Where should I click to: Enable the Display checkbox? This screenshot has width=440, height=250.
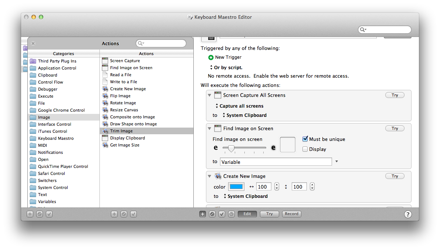tap(305, 149)
